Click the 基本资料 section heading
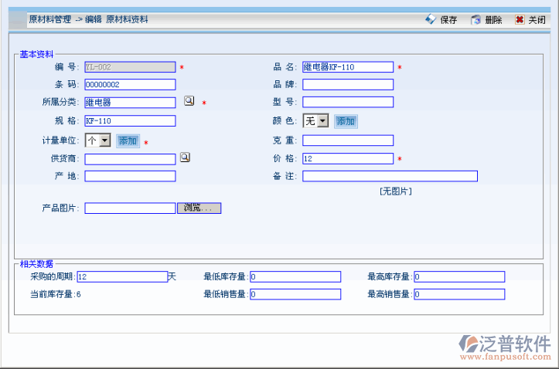The height and width of the screenshot is (369, 559). [36, 54]
